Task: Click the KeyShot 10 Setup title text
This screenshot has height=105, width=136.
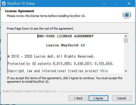Action: (21, 3)
